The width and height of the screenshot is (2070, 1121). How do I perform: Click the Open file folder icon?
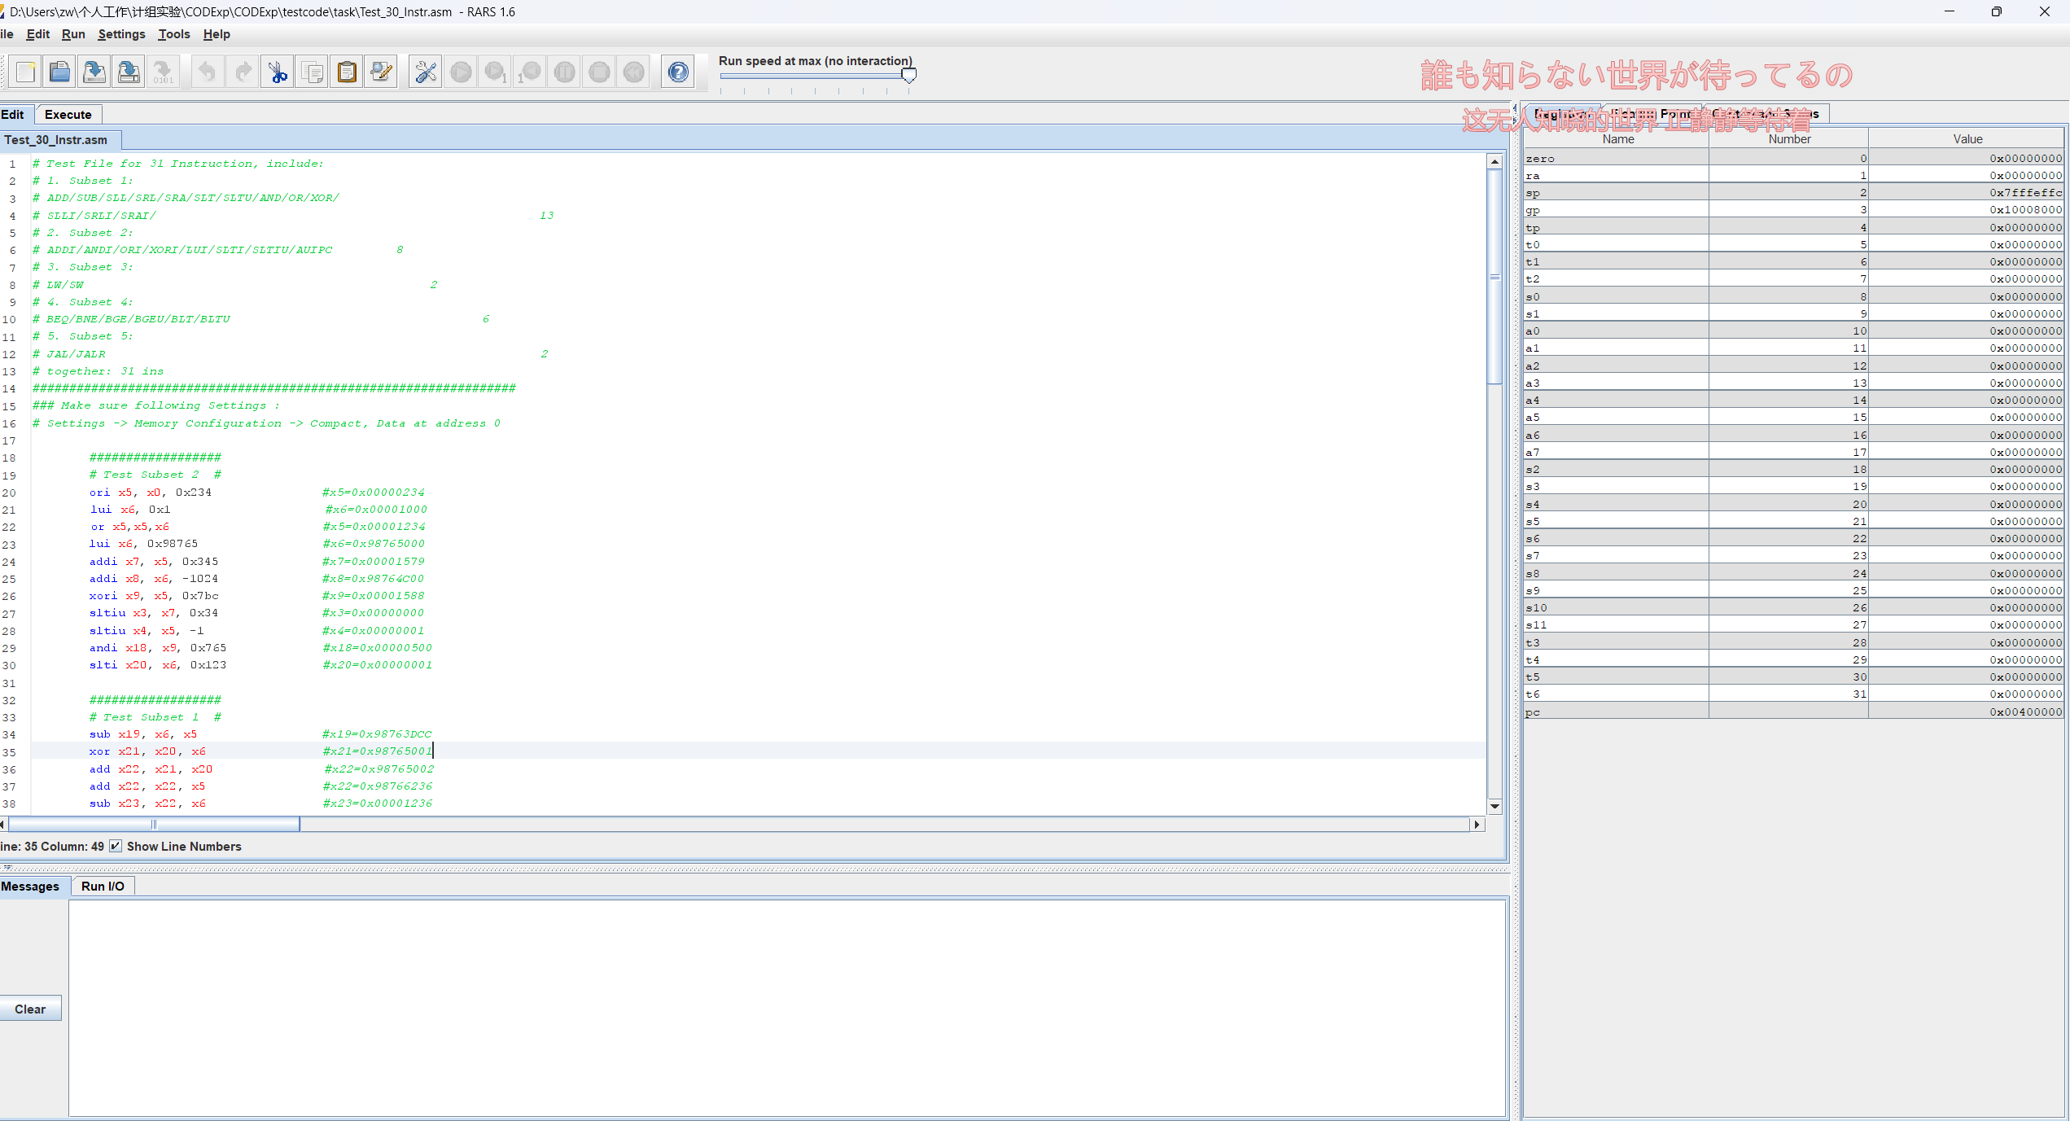(x=59, y=72)
